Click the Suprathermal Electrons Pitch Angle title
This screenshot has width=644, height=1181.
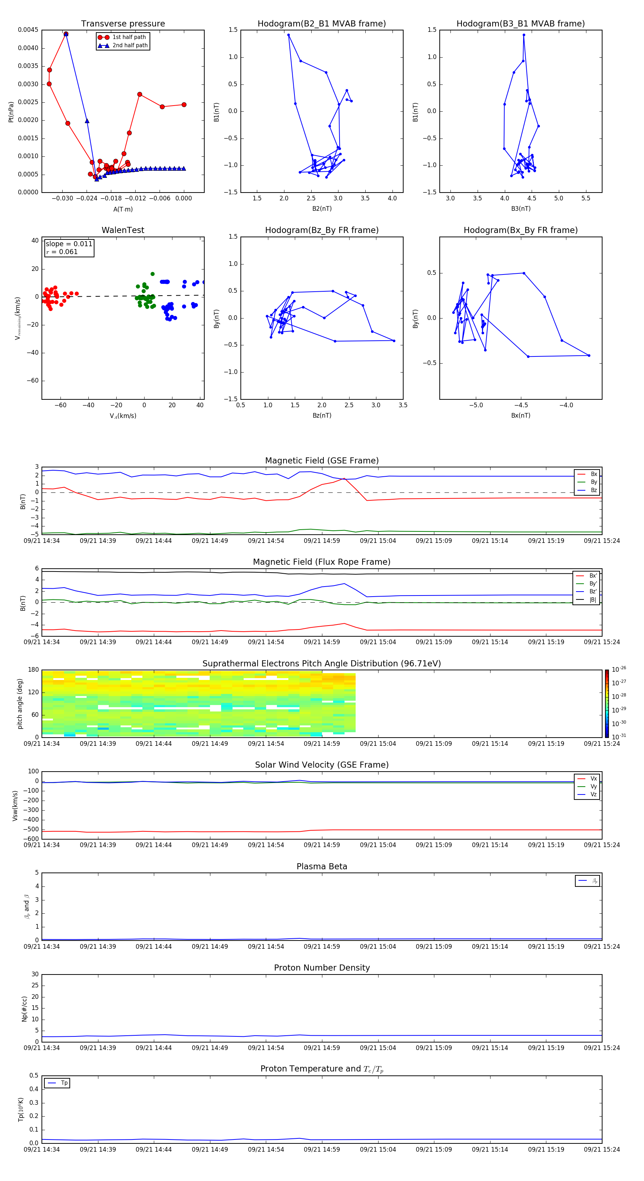tap(322, 664)
